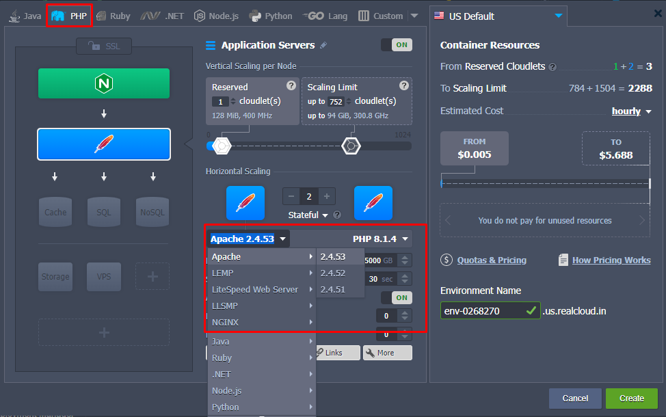666x417 pixels.
Task: Toggle the lower ON switch beside version list
Action: point(396,297)
